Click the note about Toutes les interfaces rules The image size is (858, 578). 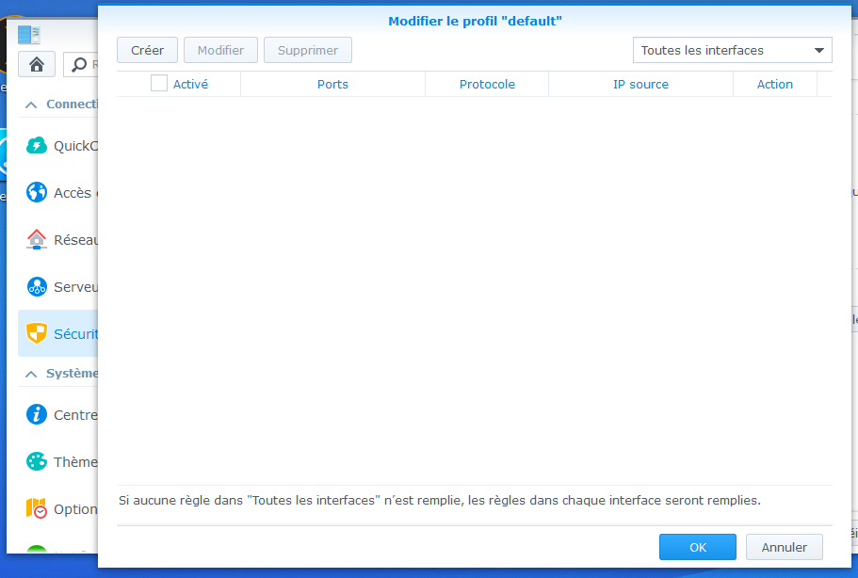(440, 501)
